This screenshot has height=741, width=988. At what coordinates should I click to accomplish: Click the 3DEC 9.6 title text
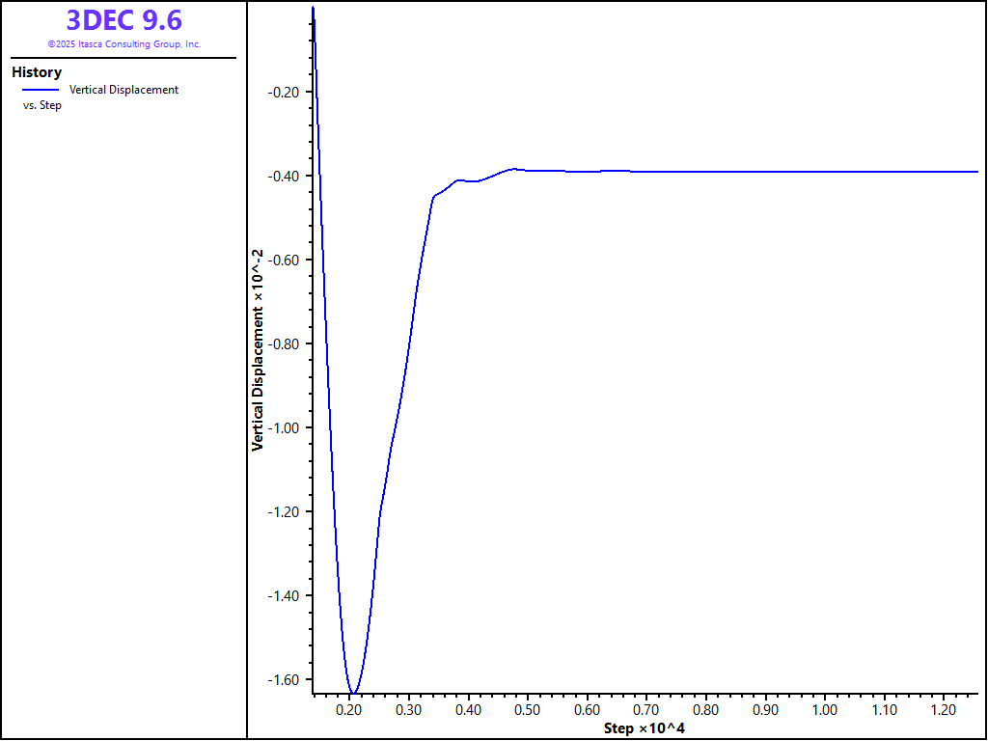pyautogui.click(x=123, y=20)
